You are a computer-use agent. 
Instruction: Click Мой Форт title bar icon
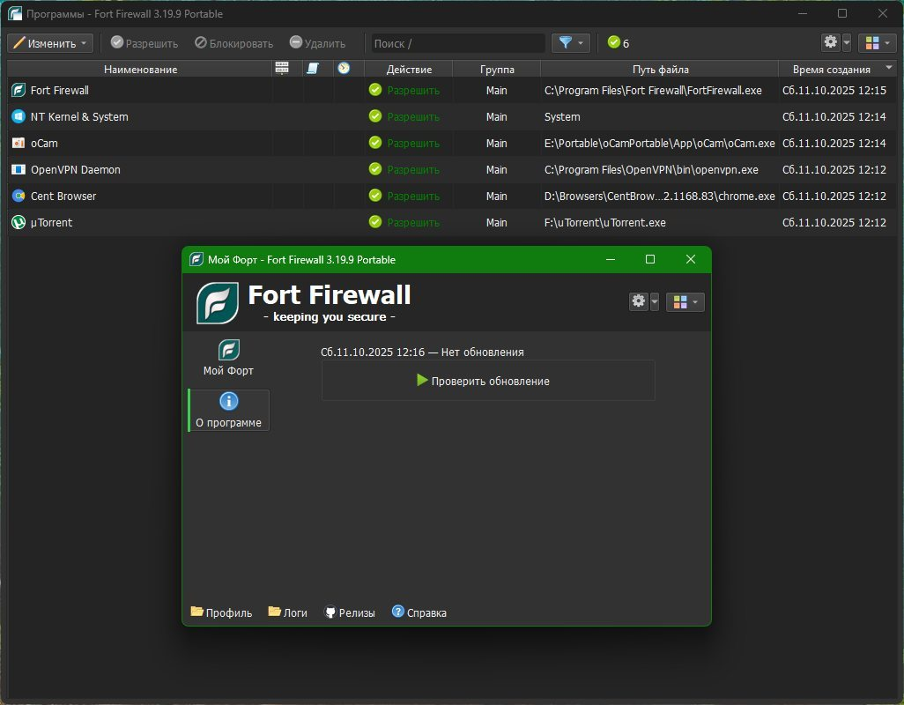[196, 259]
